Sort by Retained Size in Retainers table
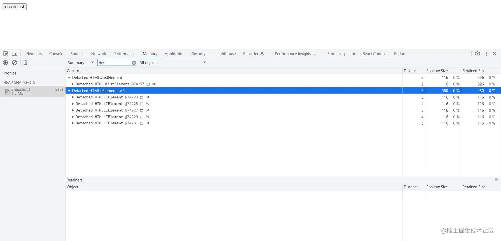501x241 pixels. tap(481, 187)
